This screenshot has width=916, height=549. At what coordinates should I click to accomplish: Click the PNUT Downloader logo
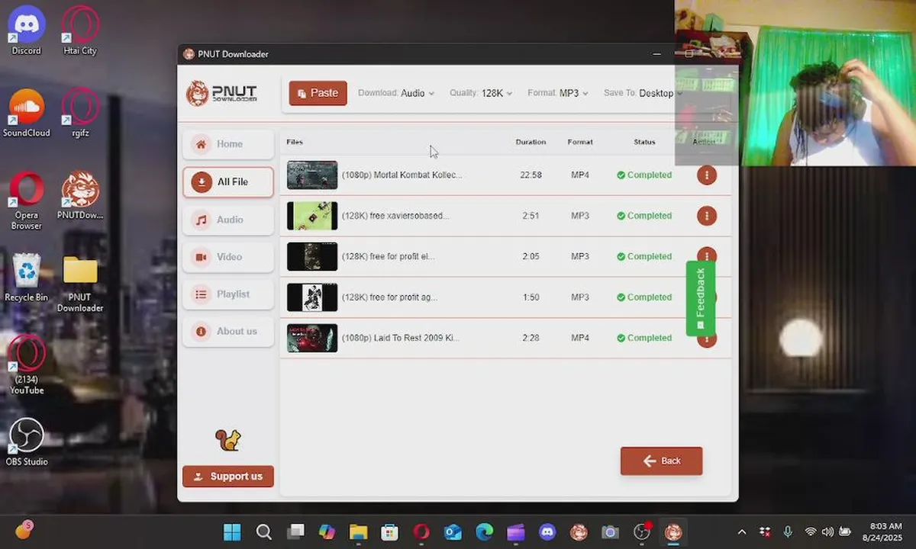[222, 93]
